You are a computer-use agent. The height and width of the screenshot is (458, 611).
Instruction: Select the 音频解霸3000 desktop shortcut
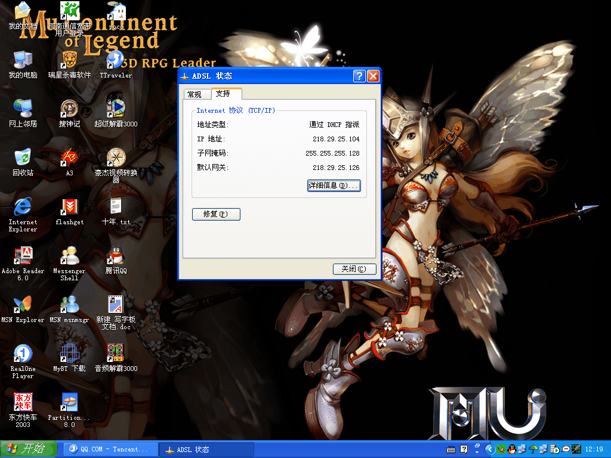pyautogui.click(x=116, y=358)
